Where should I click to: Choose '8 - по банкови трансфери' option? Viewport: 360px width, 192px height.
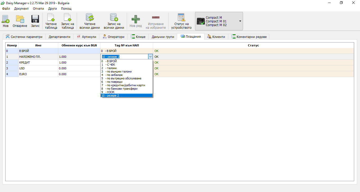click(127, 89)
